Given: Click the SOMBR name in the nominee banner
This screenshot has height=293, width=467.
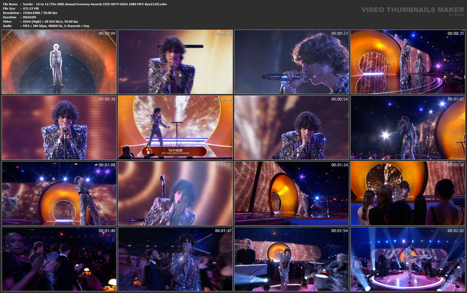Looking at the screenshot, I should tap(175, 150).
